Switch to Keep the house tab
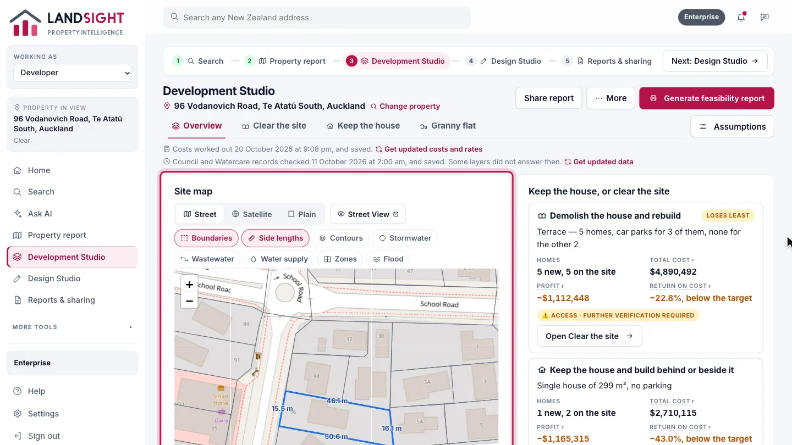The image size is (792, 445). [363, 126]
